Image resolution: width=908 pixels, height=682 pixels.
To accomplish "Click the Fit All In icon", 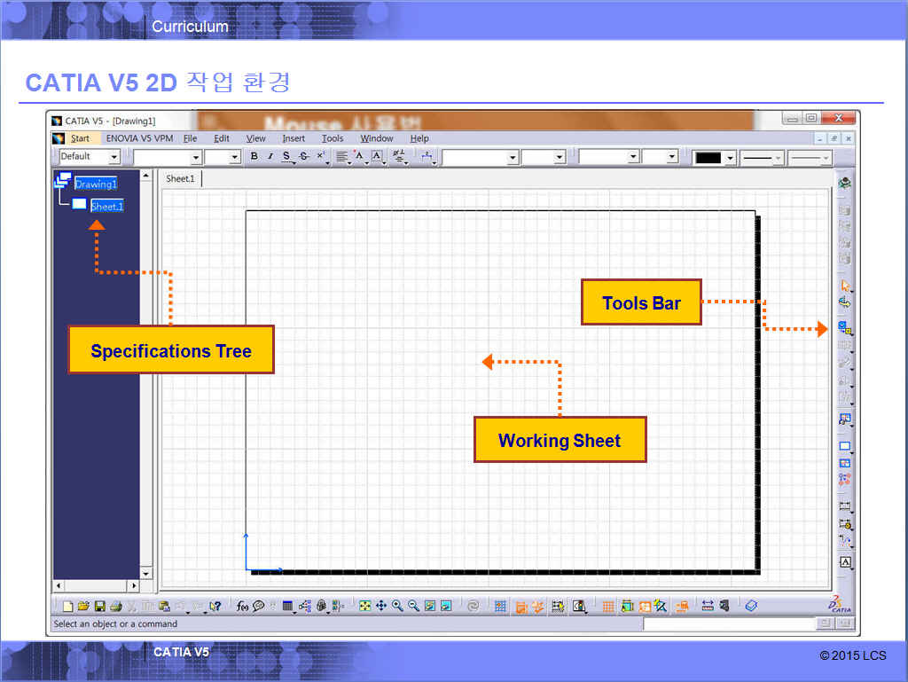I will [x=364, y=607].
